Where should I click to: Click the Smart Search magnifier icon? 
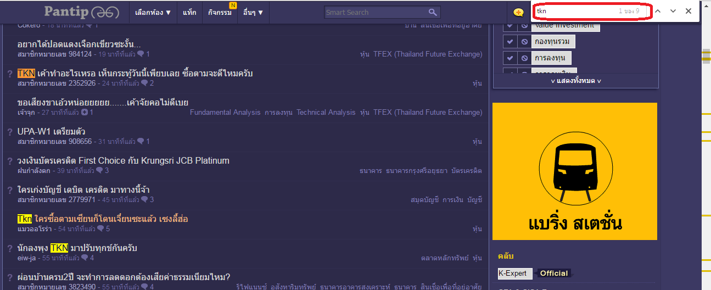coord(433,12)
